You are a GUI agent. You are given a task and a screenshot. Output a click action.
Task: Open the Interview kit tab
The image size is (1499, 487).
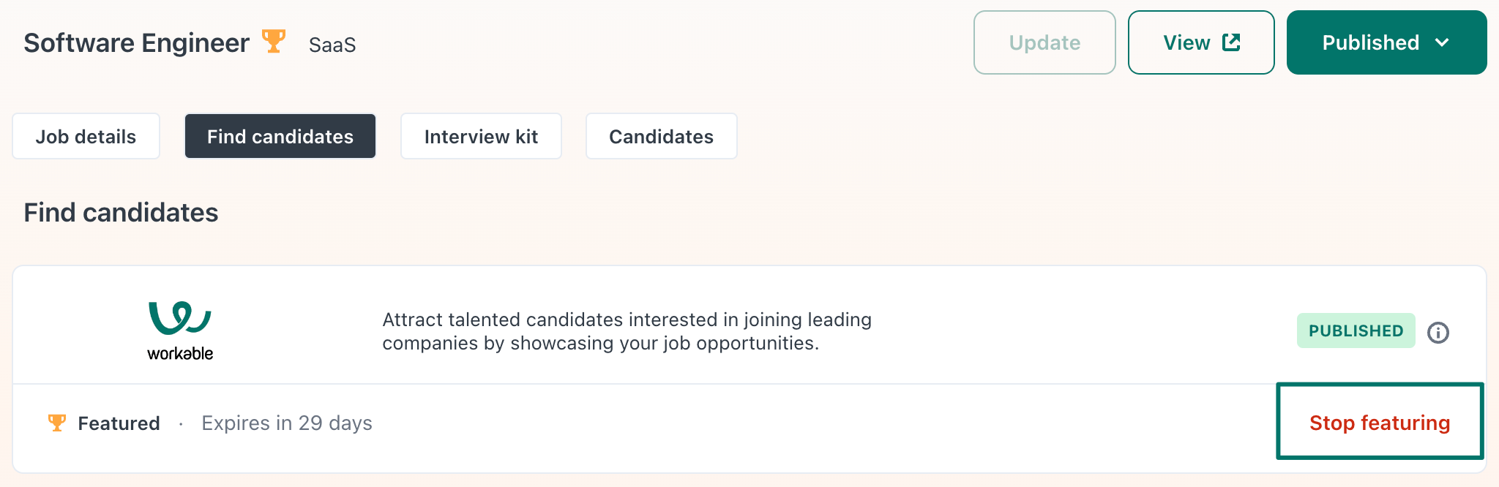[481, 136]
